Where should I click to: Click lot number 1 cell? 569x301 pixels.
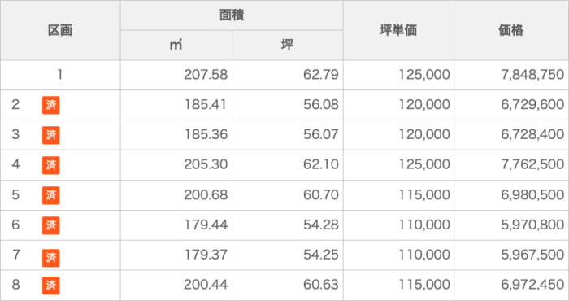point(60,75)
